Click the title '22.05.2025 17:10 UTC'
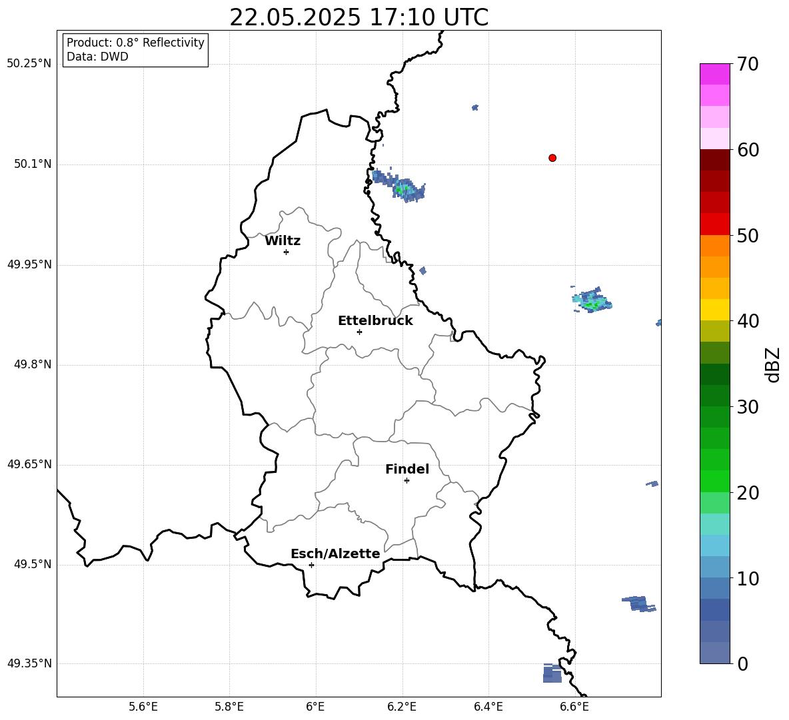Image resolution: width=789 pixels, height=720 pixels. click(x=359, y=17)
